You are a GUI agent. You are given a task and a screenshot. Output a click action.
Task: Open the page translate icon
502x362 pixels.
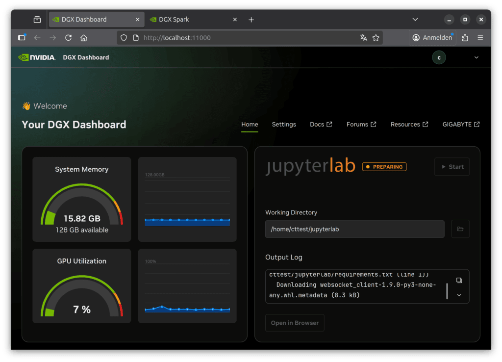363,38
